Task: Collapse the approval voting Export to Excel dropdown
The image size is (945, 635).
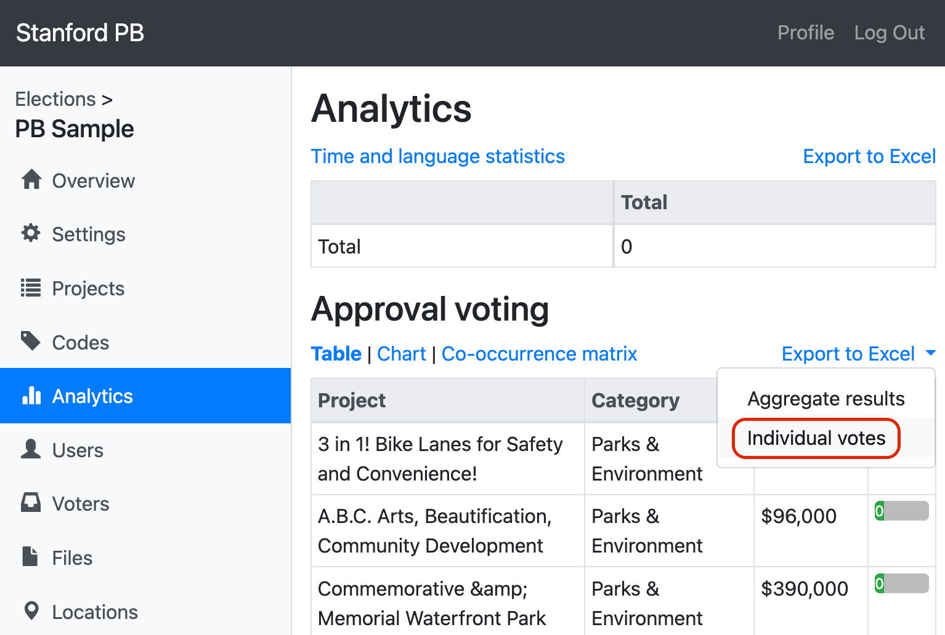Action: pyautogui.click(x=858, y=354)
